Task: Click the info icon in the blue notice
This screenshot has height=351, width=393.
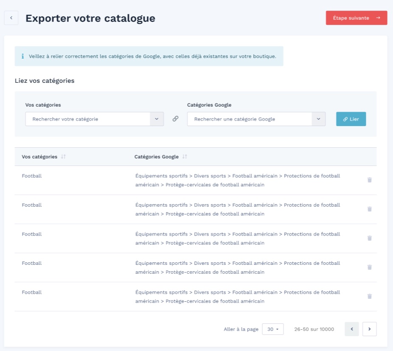Action: (22, 56)
